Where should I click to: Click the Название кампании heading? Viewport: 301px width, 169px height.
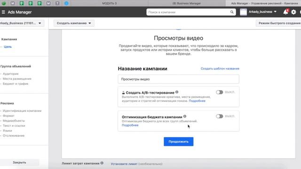(143, 69)
